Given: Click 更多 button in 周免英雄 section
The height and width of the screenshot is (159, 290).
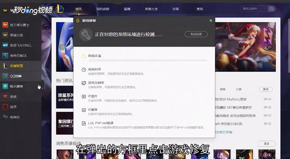Looking at the screenshot, I should coord(267,143).
